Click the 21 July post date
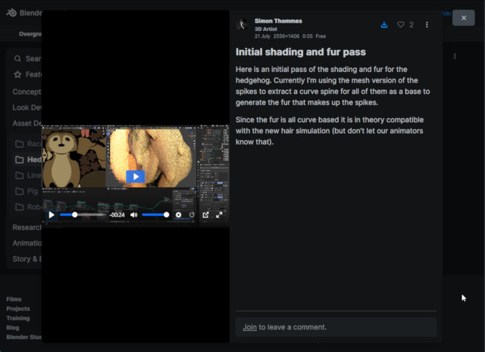485x352 pixels. [x=262, y=36]
